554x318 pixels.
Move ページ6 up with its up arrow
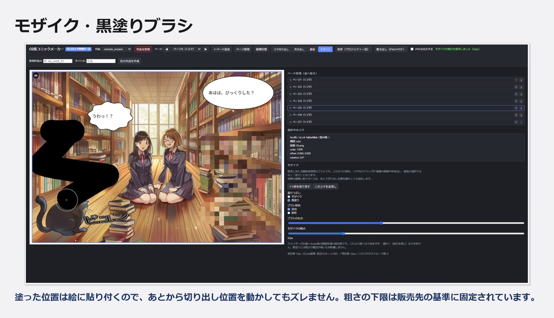pyautogui.click(x=516, y=115)
